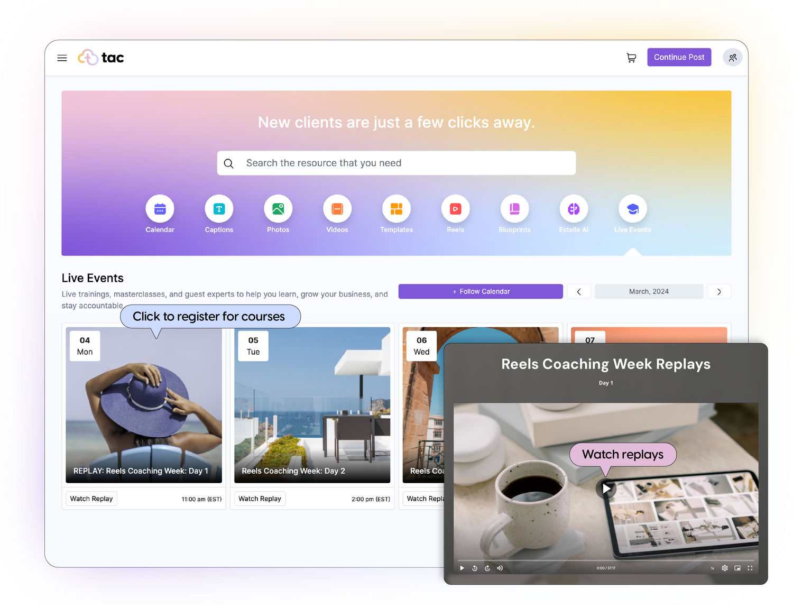The width and height of the screenshot is (793, 608).
Task: Watch Replay for the 06 Wed event
Action: 424,499
